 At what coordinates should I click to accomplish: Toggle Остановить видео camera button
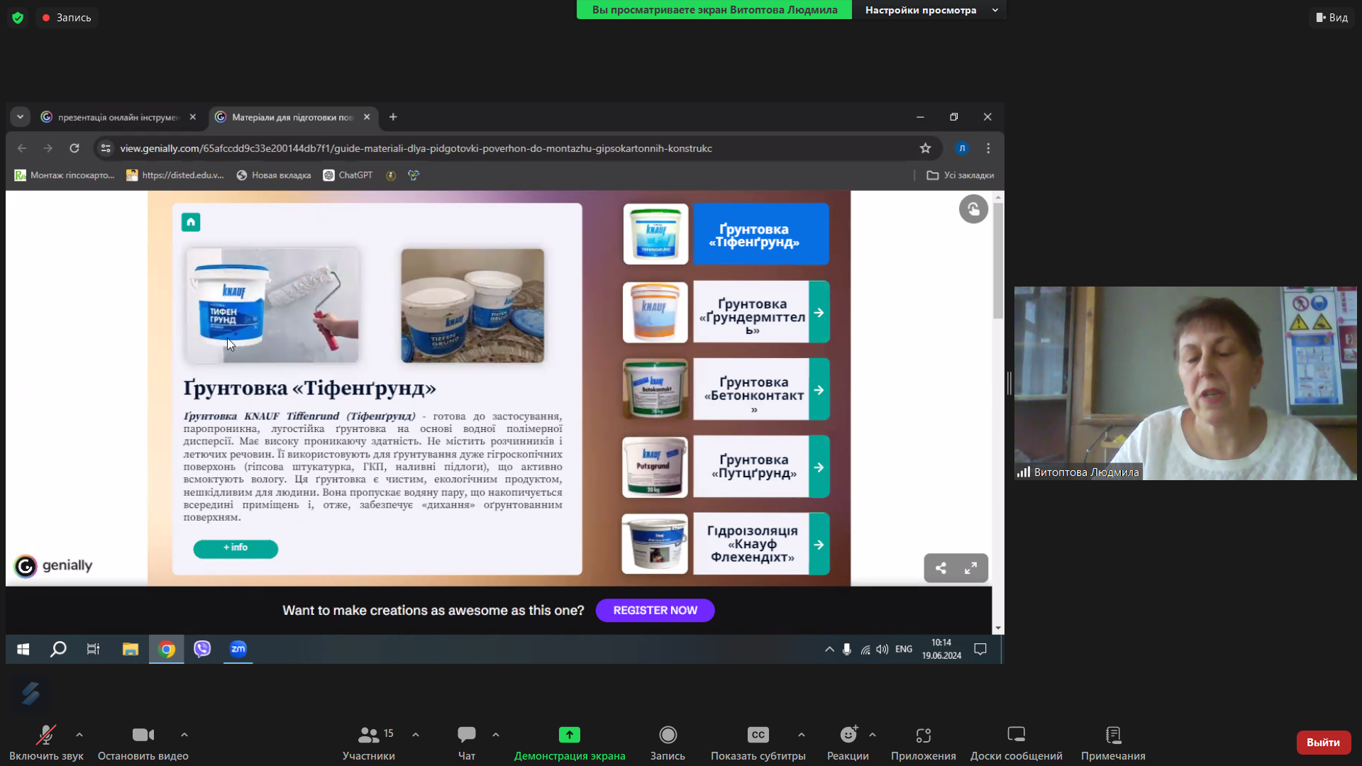coord(143,742)
